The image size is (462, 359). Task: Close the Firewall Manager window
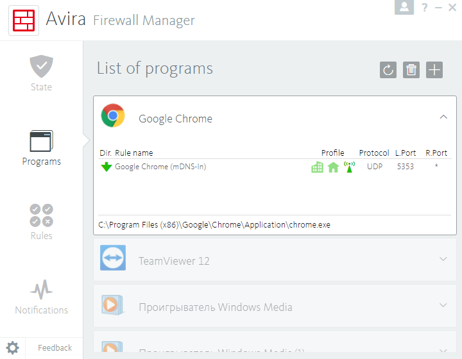click(x=452, y=7)
